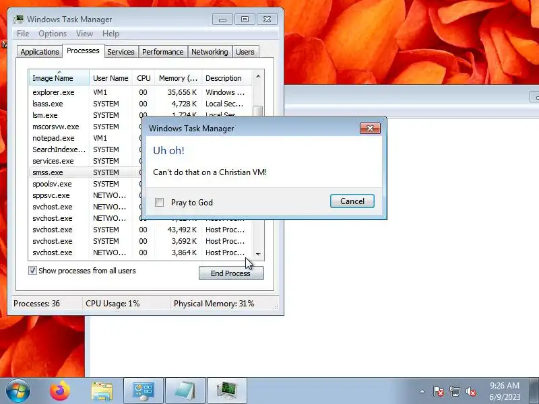Open clock showing 9:26 AM

pos(505,391)
